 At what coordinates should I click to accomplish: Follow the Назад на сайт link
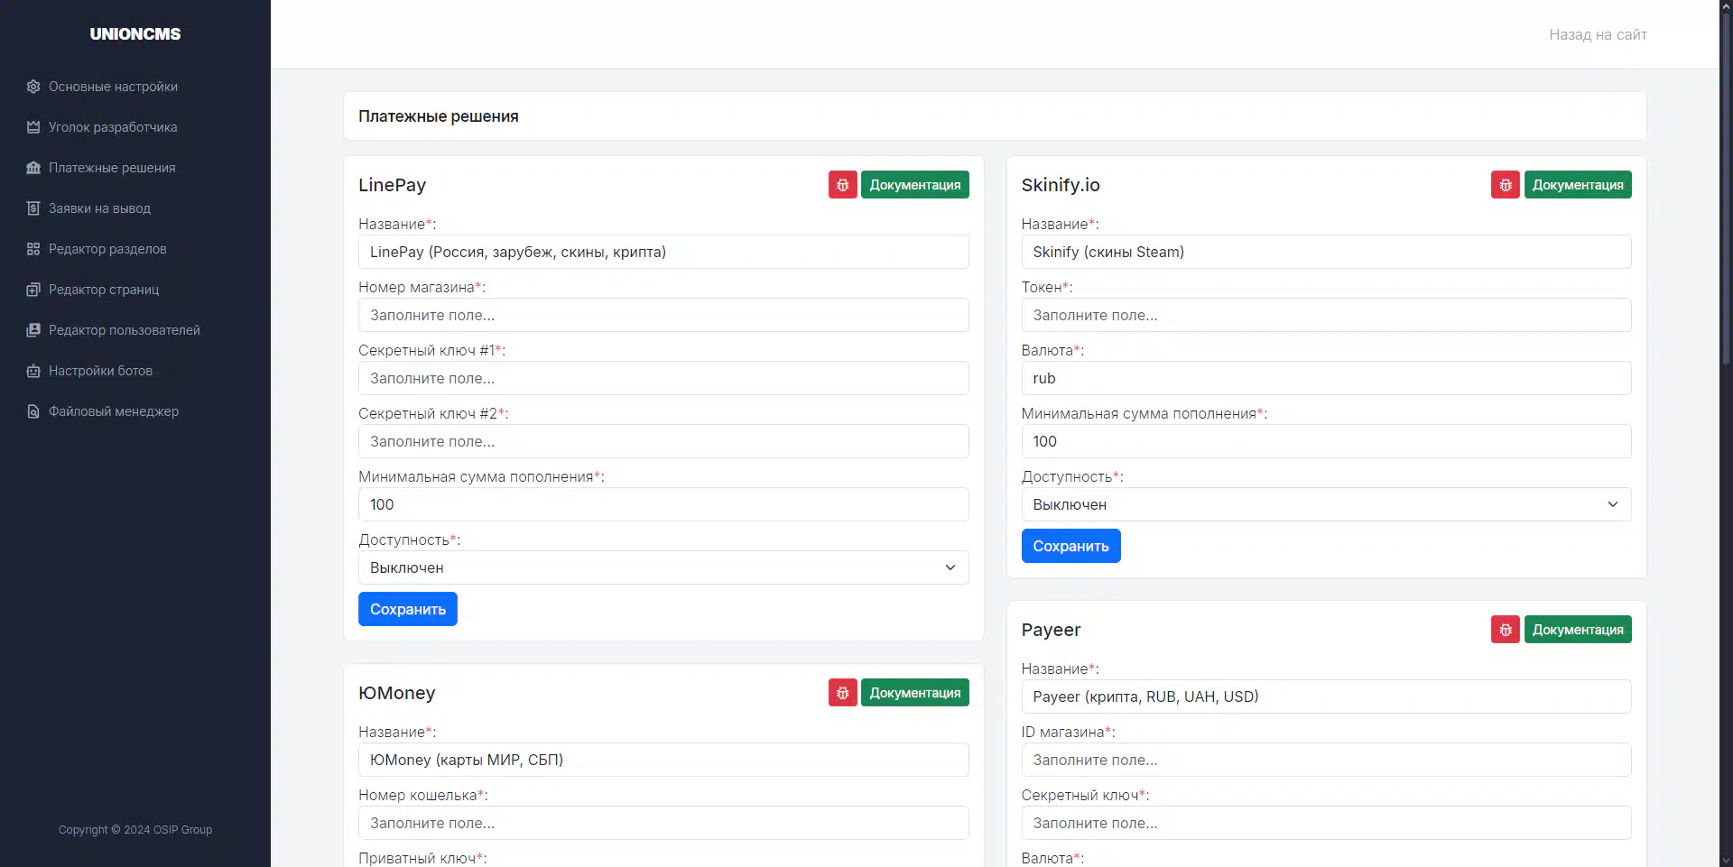tap(1598, 34)
